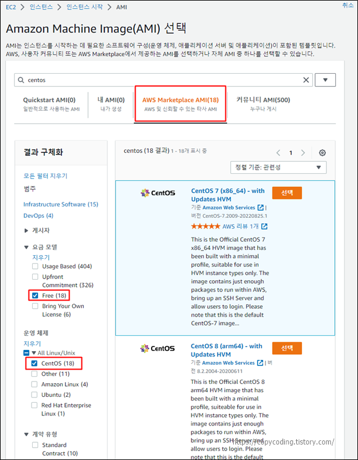
Task: Check the Bring Your Own License filter
Action: point(35,306)
